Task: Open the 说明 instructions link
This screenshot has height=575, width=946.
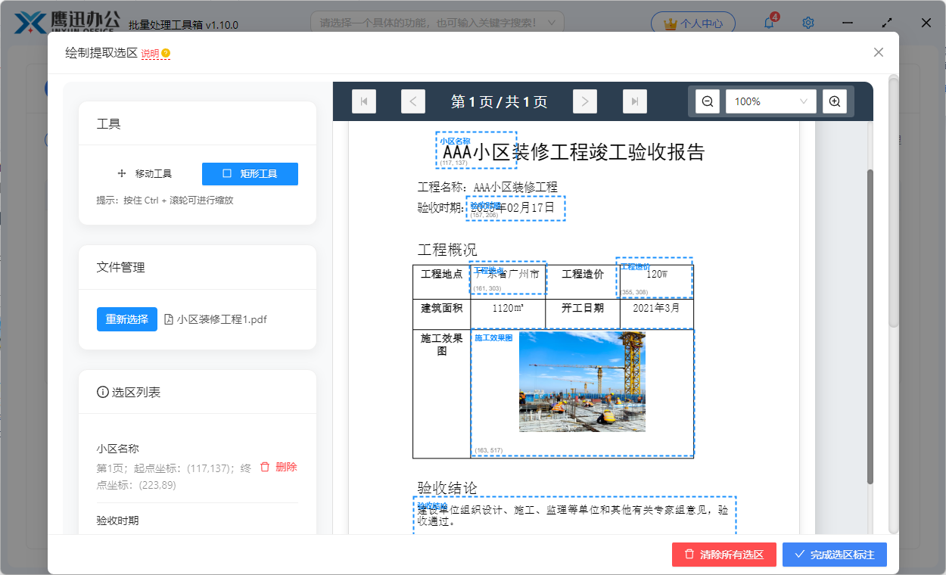Action: pos(148,51)
